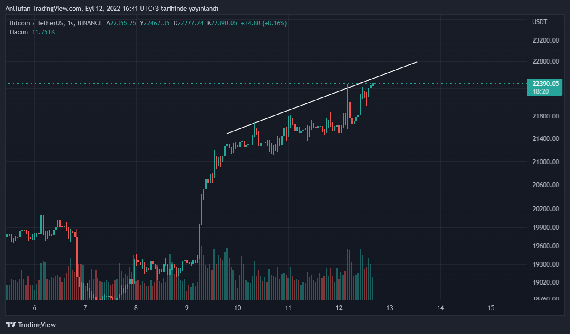
Task: Click the TradingView logo icon at bottom left
Action: pos(11,325)
